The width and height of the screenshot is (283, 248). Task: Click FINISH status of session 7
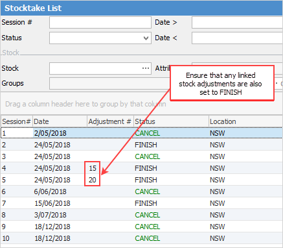click(146, 203)
